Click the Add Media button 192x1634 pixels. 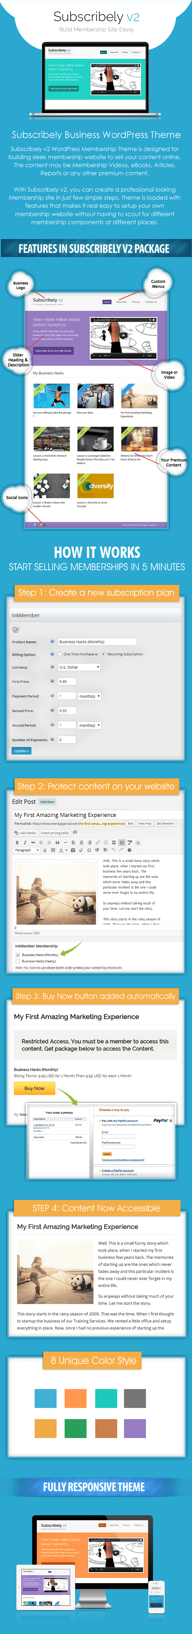[x=26, y=833]
